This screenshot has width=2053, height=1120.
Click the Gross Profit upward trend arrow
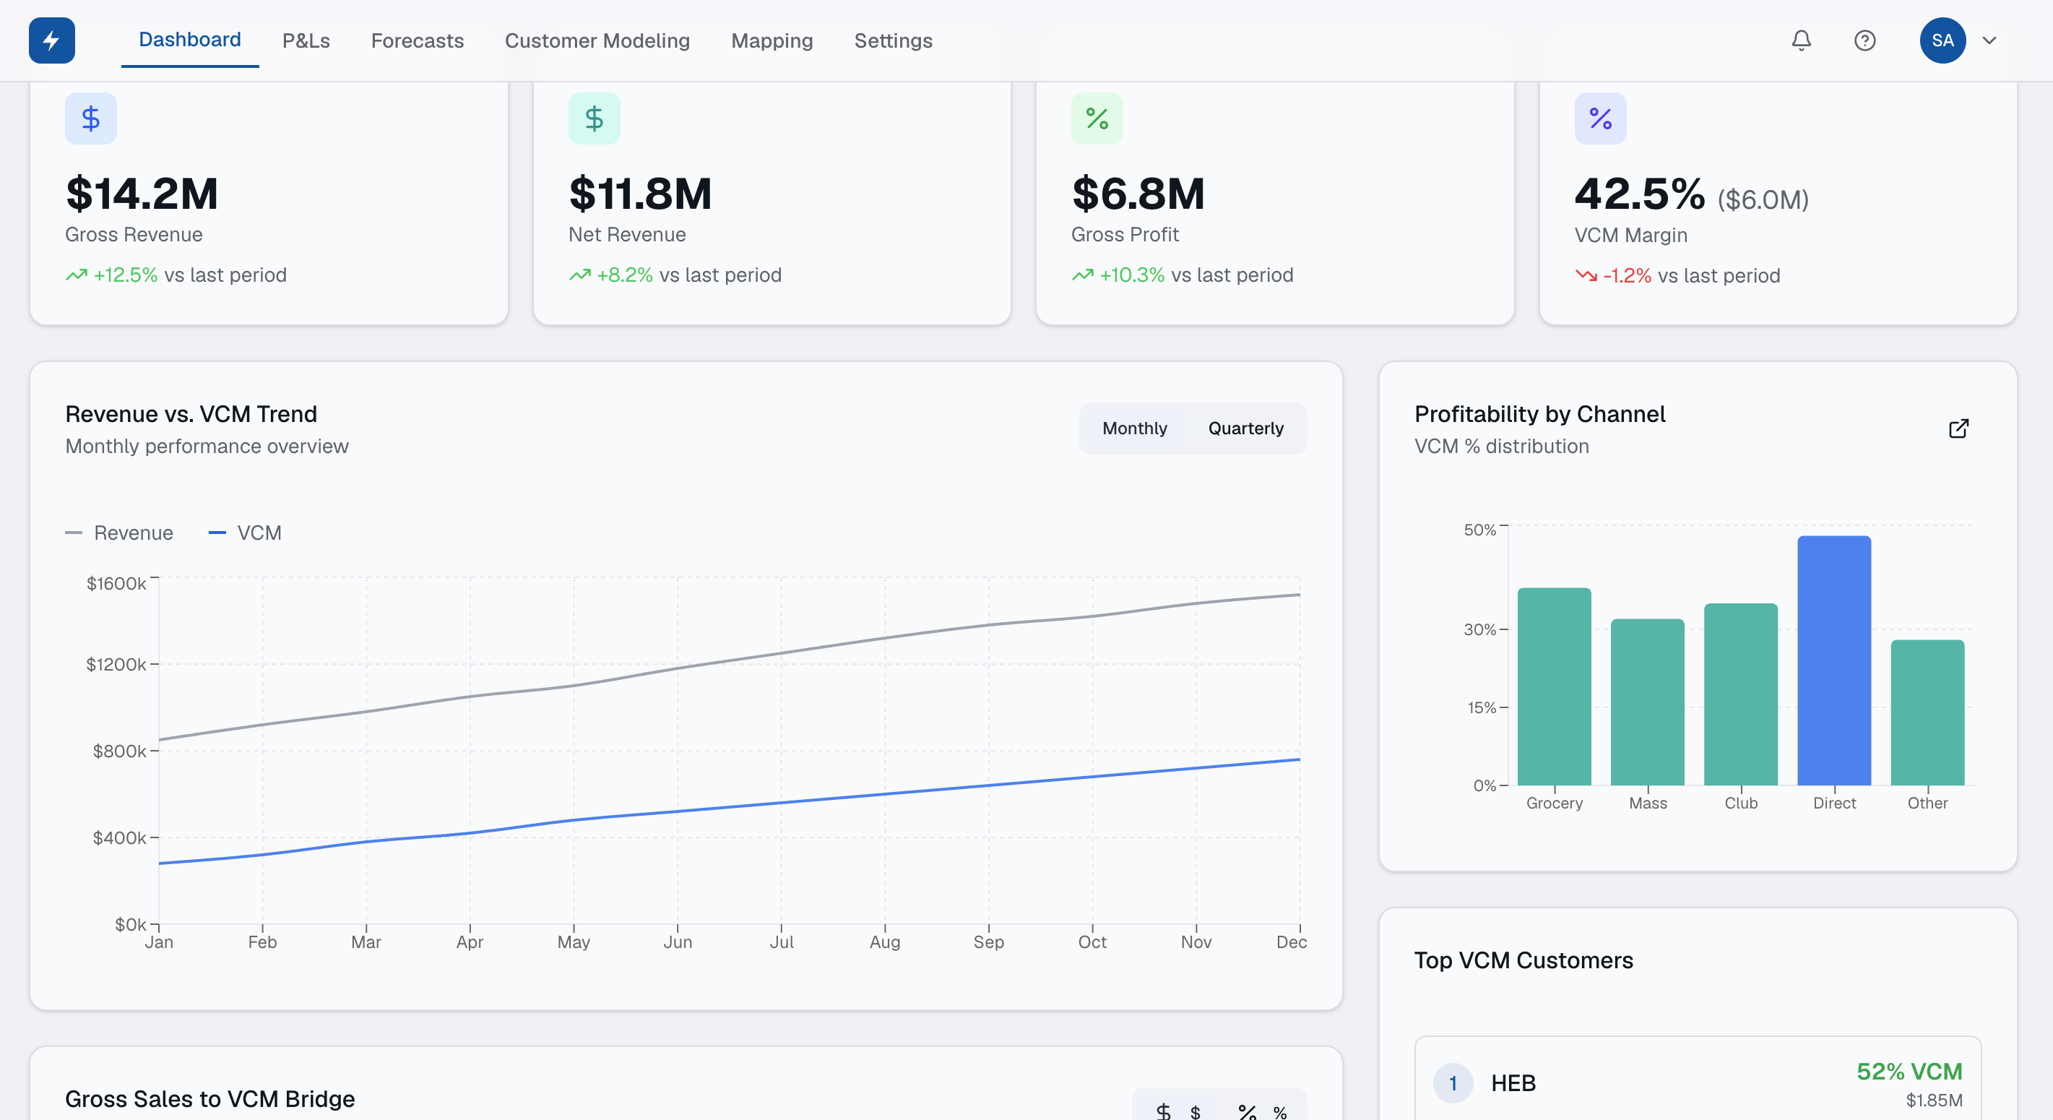(1083, 275)
